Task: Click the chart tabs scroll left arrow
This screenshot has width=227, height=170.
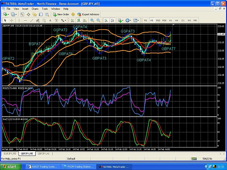Action: click(220, 154)
